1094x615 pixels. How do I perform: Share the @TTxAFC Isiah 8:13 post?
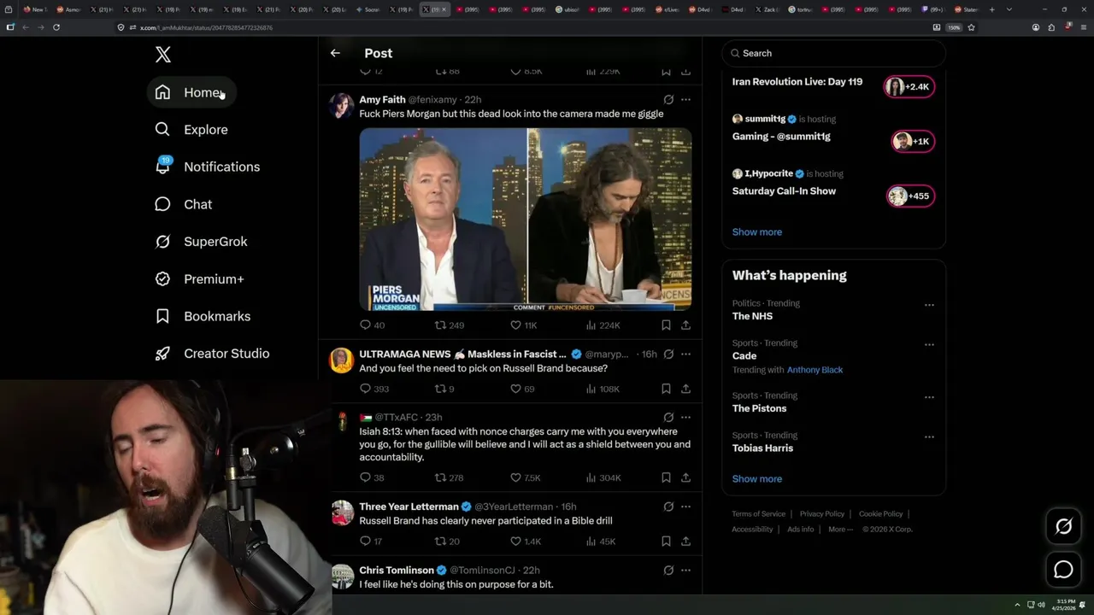click(685, 477)
